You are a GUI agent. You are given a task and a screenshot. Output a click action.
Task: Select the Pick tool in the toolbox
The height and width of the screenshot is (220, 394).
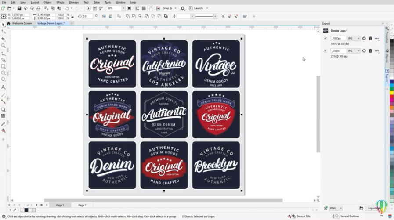(x=3, y=25)
